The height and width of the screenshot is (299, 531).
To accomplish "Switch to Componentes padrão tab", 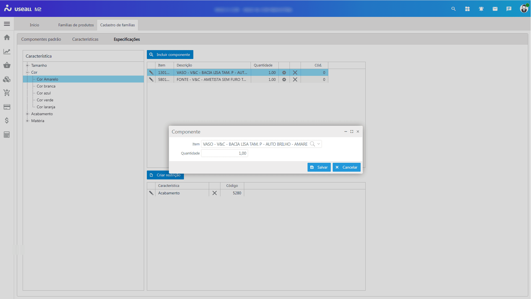I will pos(41,39).
